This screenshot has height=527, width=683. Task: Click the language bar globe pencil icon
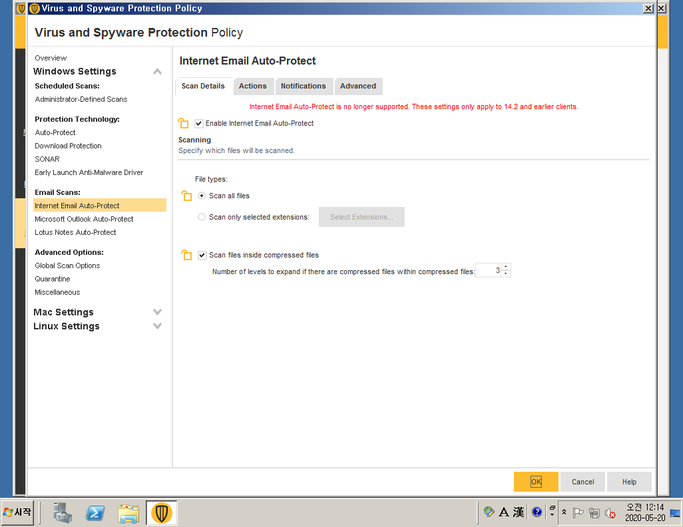point(489,512)
